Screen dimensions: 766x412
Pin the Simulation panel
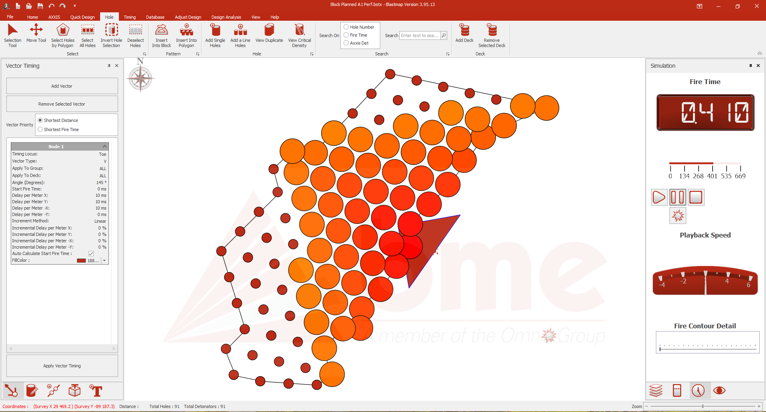tap(750, 66)
